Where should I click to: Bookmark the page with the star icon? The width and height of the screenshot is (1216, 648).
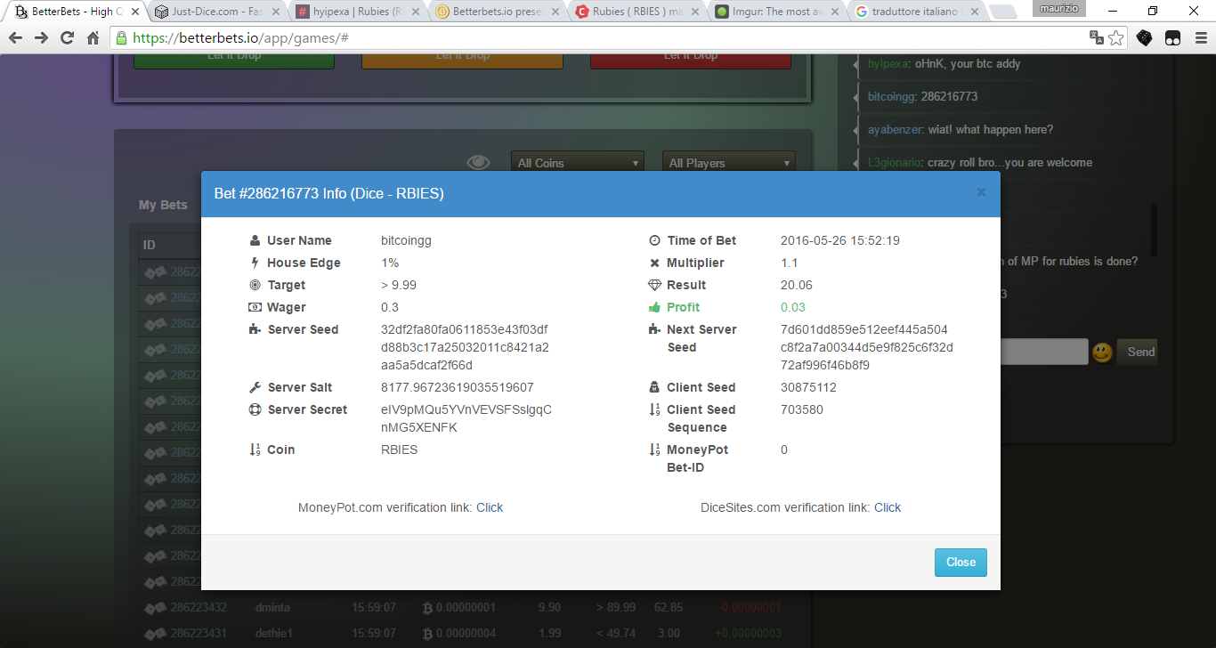1116,38
